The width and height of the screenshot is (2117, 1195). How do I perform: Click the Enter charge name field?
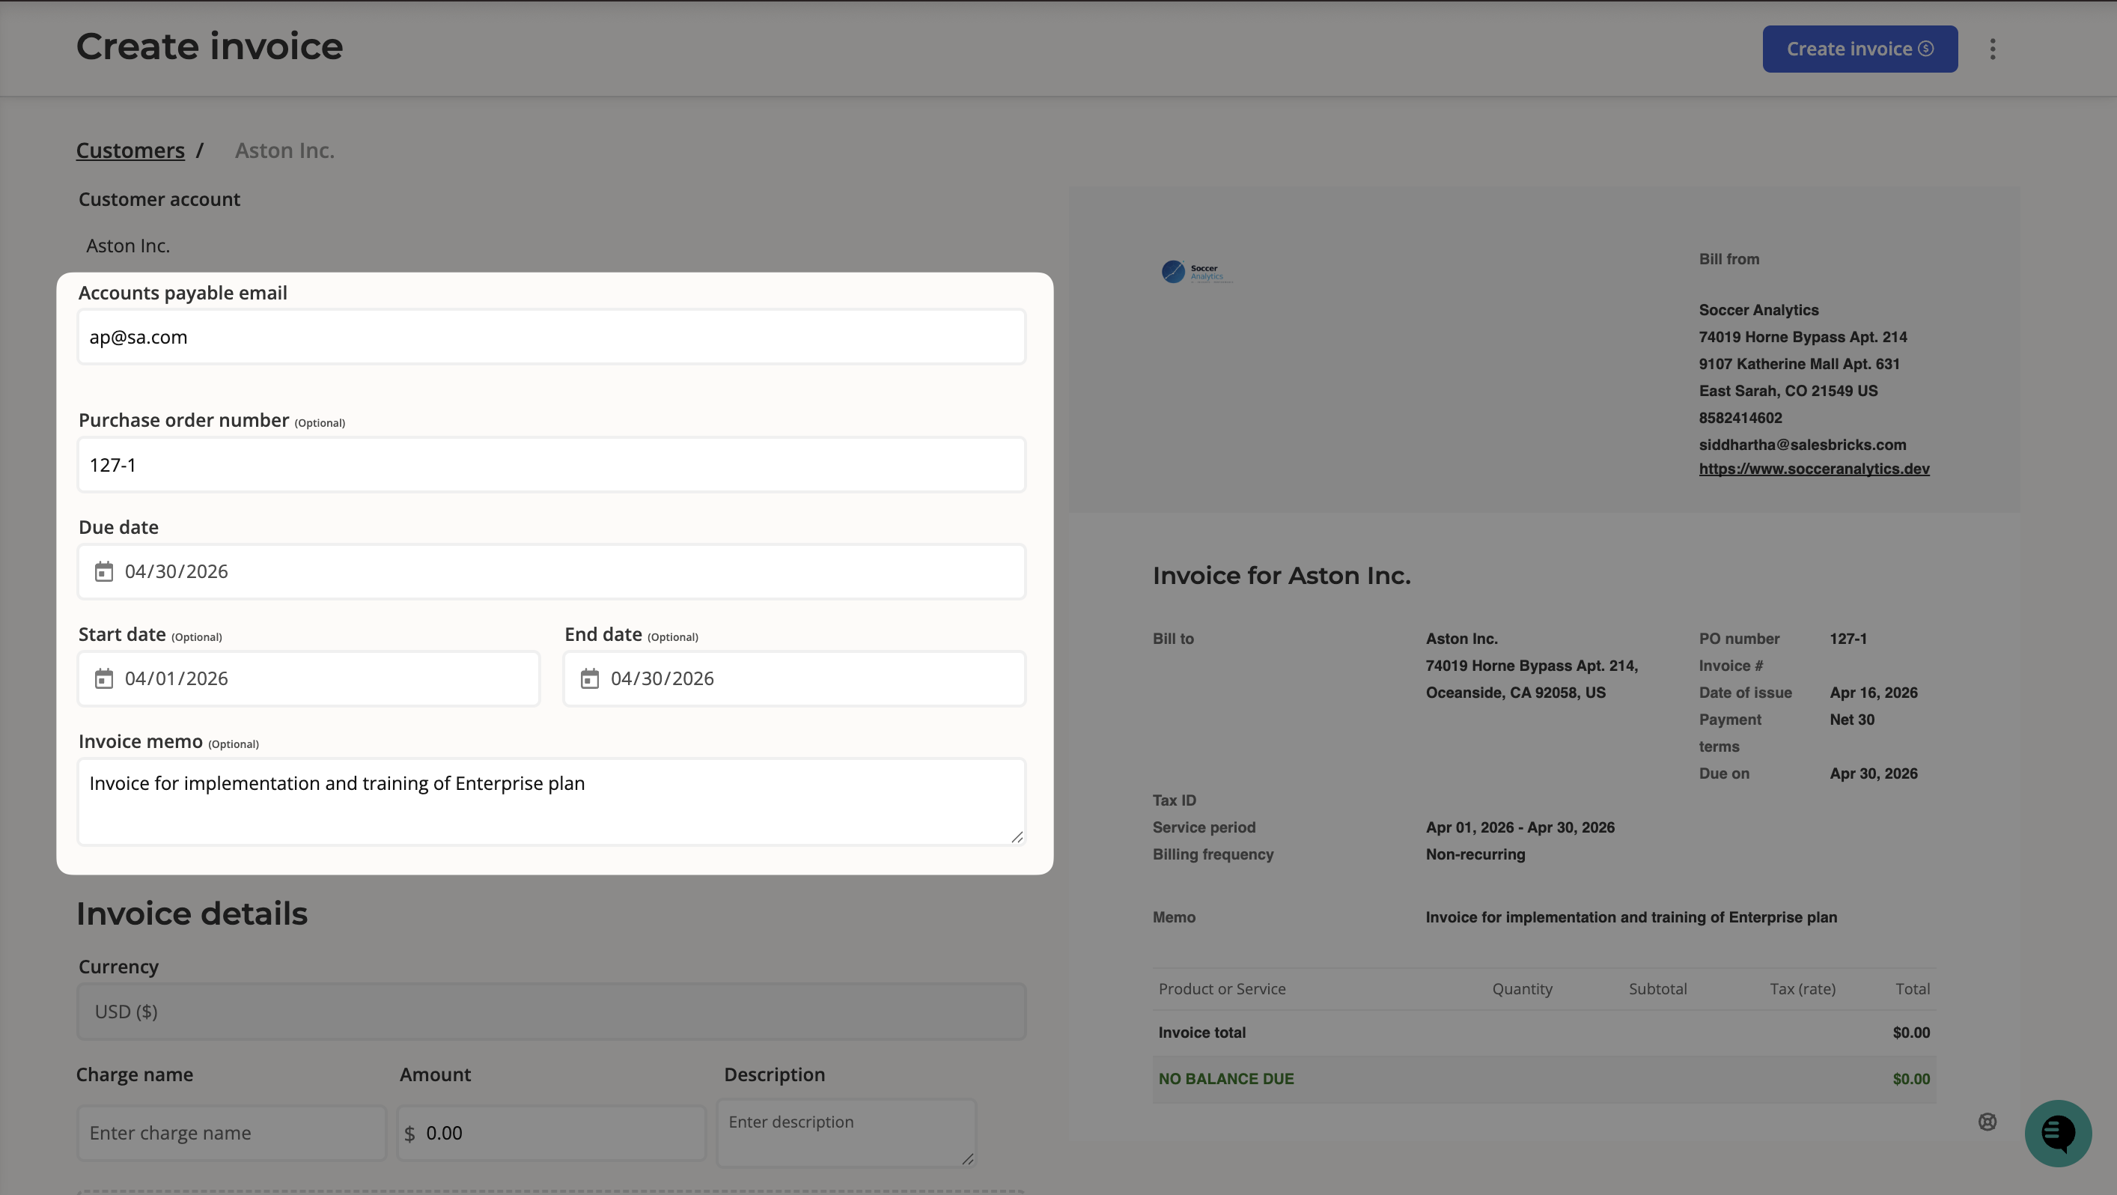tap(231, 1133)
